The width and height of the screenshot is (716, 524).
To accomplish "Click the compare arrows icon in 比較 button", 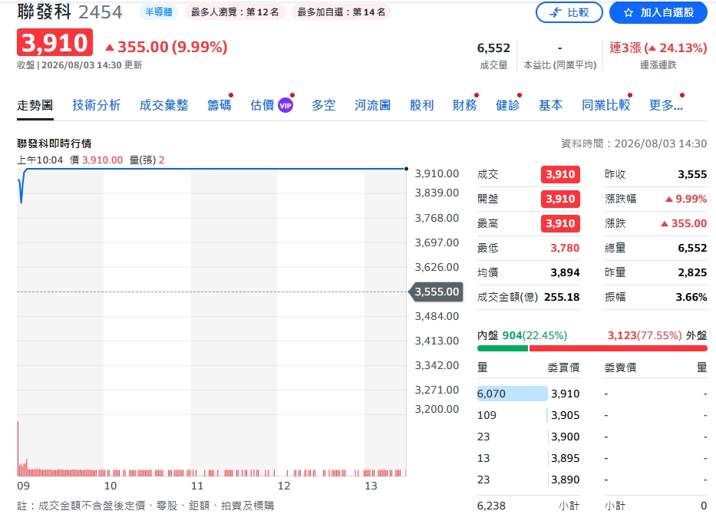I will [x=556, y=13].
